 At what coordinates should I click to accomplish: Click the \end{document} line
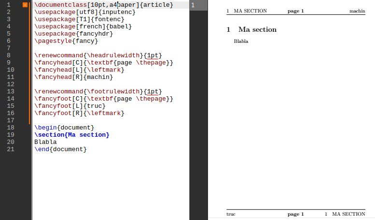point(60,149)
